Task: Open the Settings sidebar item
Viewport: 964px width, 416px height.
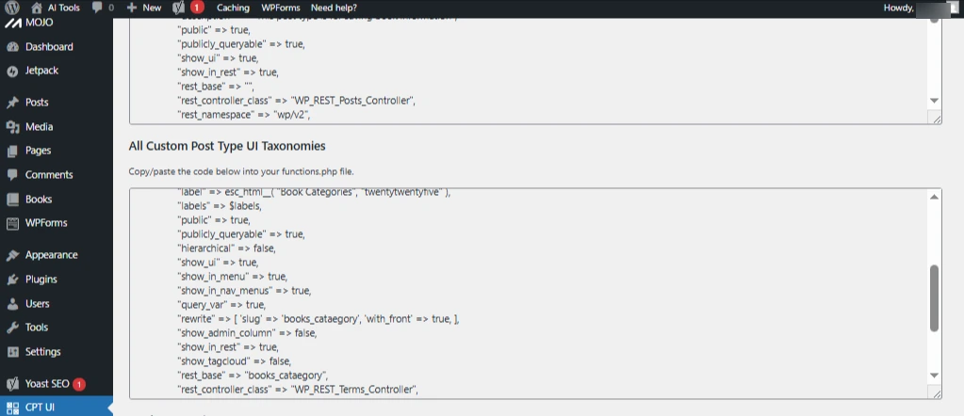Action: coord(42,352)
